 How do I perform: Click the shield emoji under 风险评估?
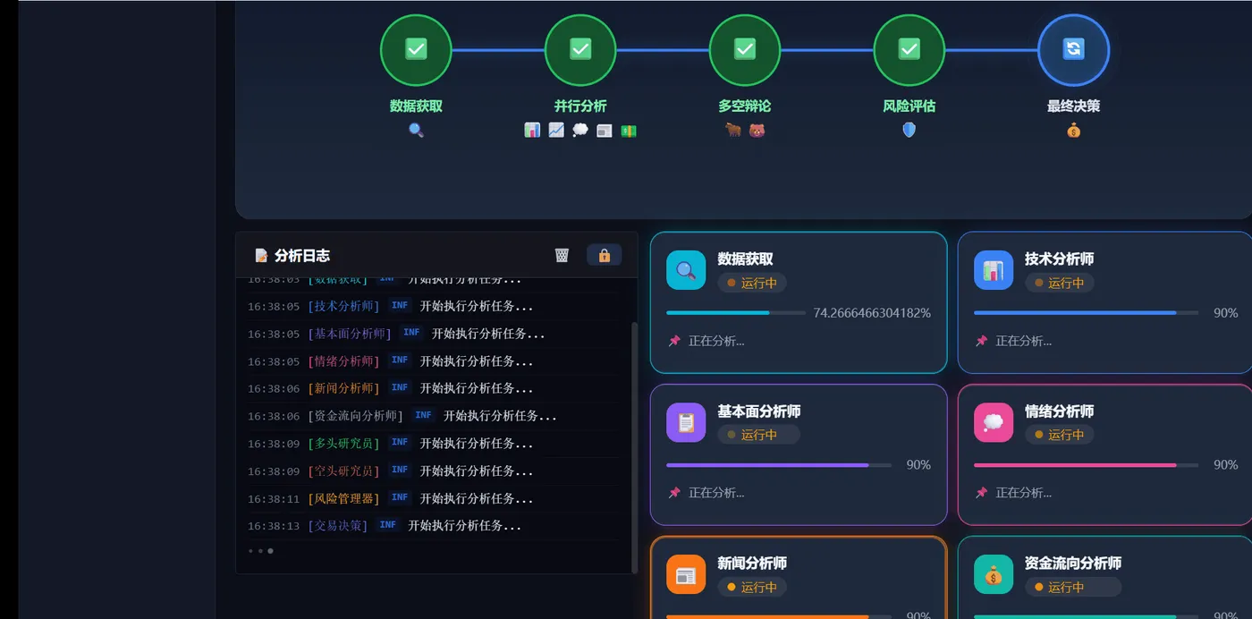[x=909, y=130]
